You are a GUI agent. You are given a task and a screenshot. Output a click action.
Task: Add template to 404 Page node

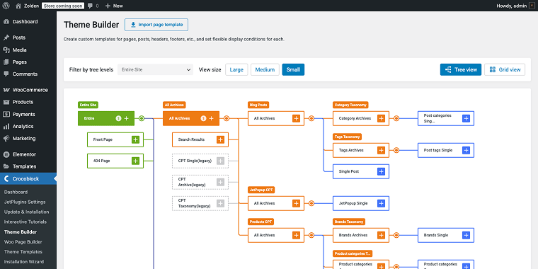pyautogui.click(x=135, y=161)
